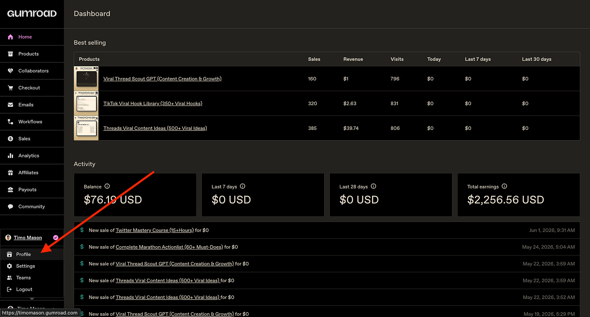Click the Payouts bank icon
The width and height of the screenshot is (590, 317).
[11, 190]
